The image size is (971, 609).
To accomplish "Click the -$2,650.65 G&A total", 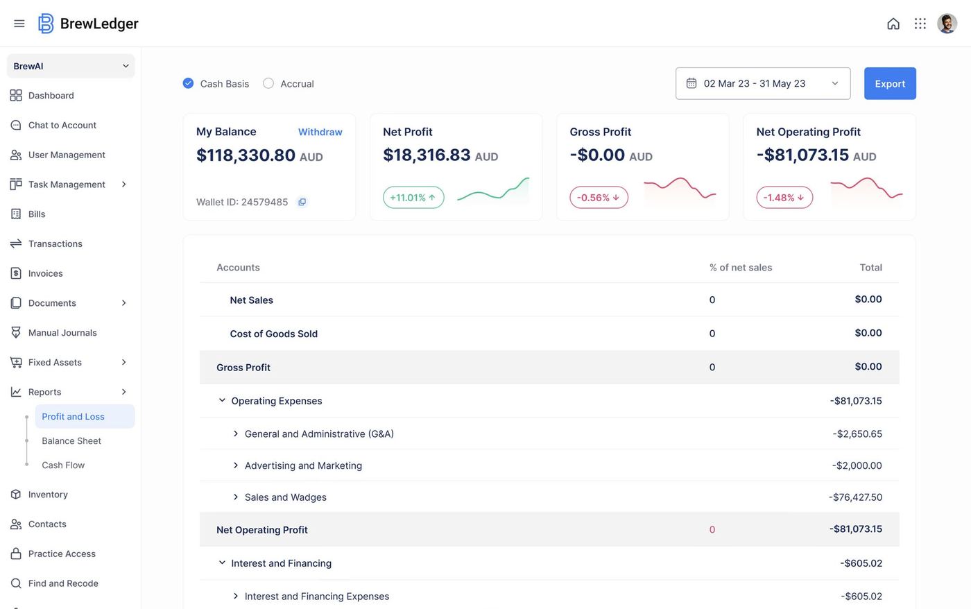I will (857, 434).
